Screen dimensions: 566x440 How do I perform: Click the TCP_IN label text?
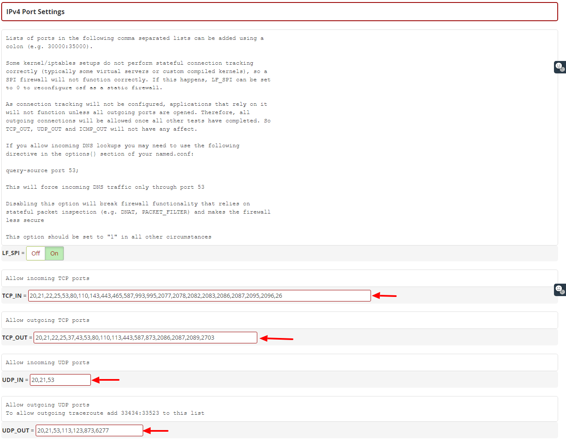tap(12, 296)
